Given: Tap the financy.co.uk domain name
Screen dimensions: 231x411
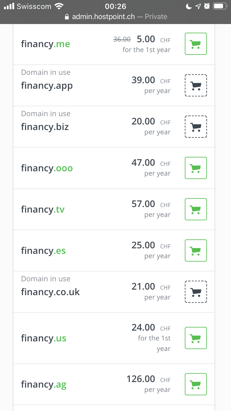Looking at the screenshot, I should tap(50, 292).
